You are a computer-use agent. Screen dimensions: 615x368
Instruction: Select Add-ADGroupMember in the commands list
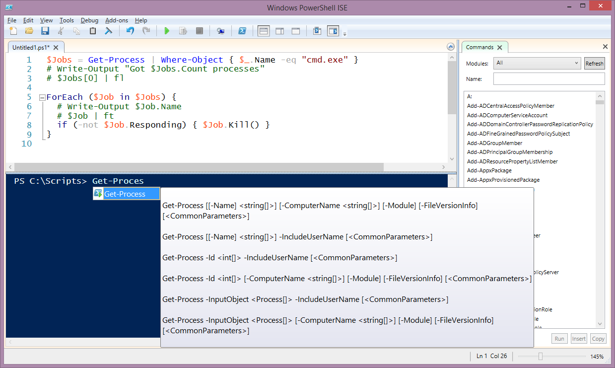click(495, 143)
